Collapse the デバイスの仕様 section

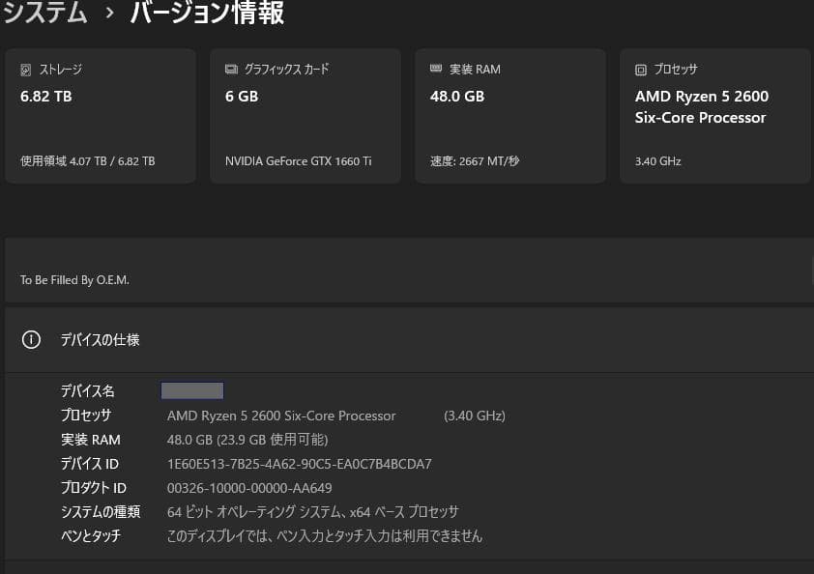coord(406,339)
